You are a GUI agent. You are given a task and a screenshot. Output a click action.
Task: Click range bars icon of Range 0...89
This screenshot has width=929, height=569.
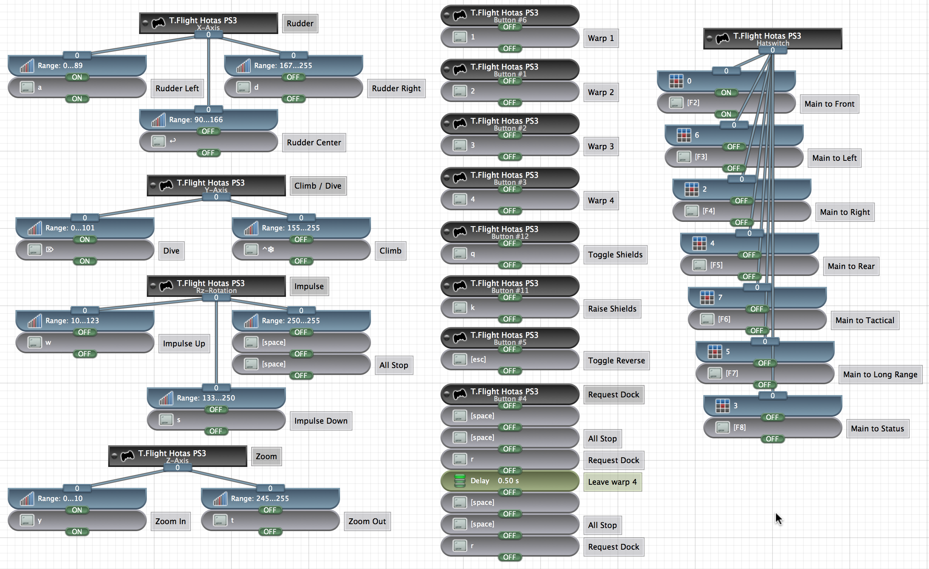tap(27, 66)
